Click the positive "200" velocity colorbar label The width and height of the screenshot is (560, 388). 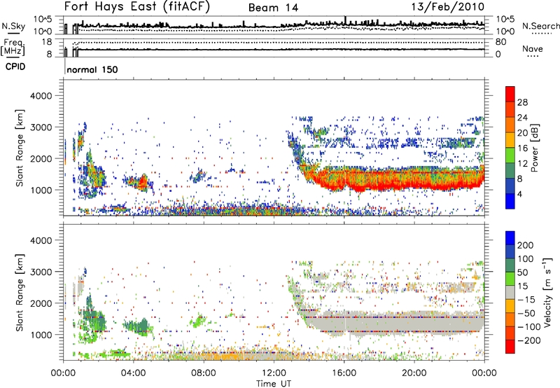click(526, 245)
